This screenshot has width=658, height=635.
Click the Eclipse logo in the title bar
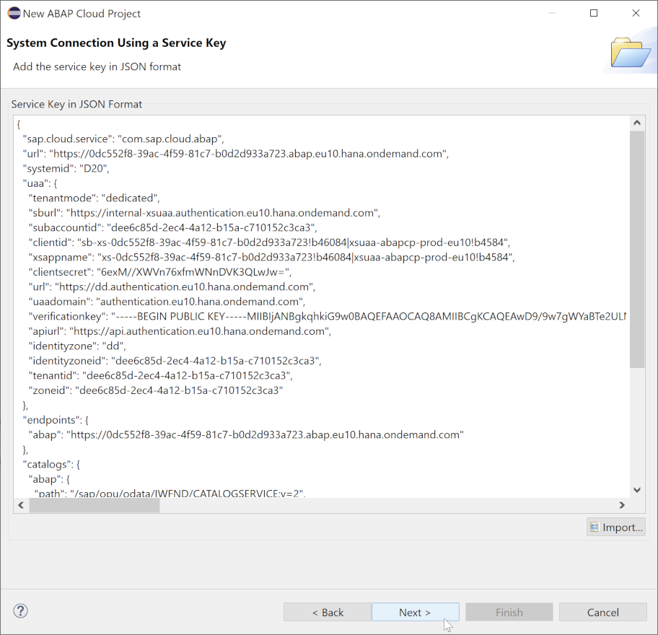point(14,14)
